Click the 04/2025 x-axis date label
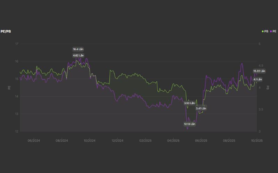 173,141
